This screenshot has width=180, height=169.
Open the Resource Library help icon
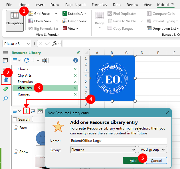tap(76, 60)
